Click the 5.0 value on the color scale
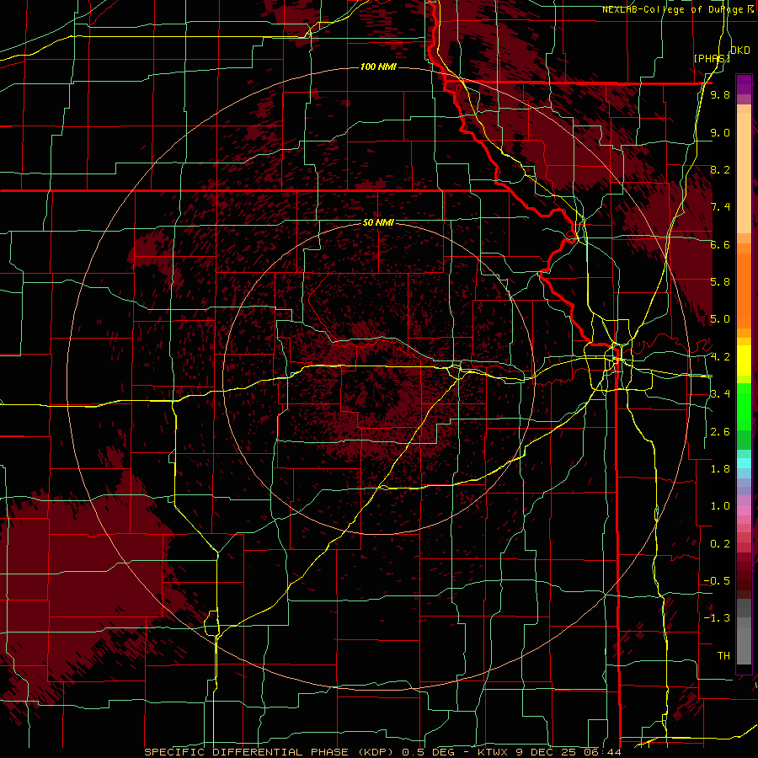The image size is (758, 758). [720, 319]
